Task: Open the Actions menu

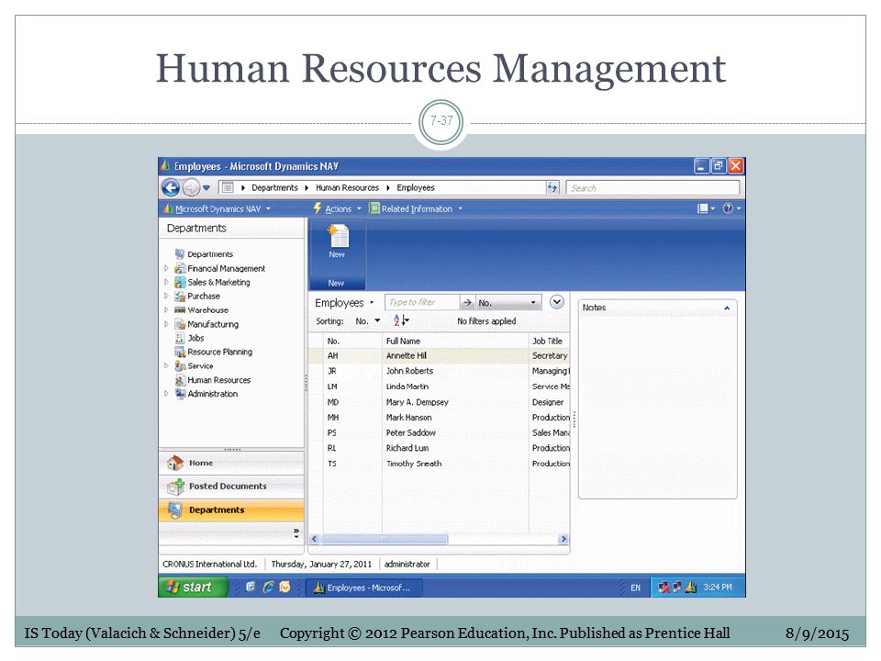Action: click(337, 208)
